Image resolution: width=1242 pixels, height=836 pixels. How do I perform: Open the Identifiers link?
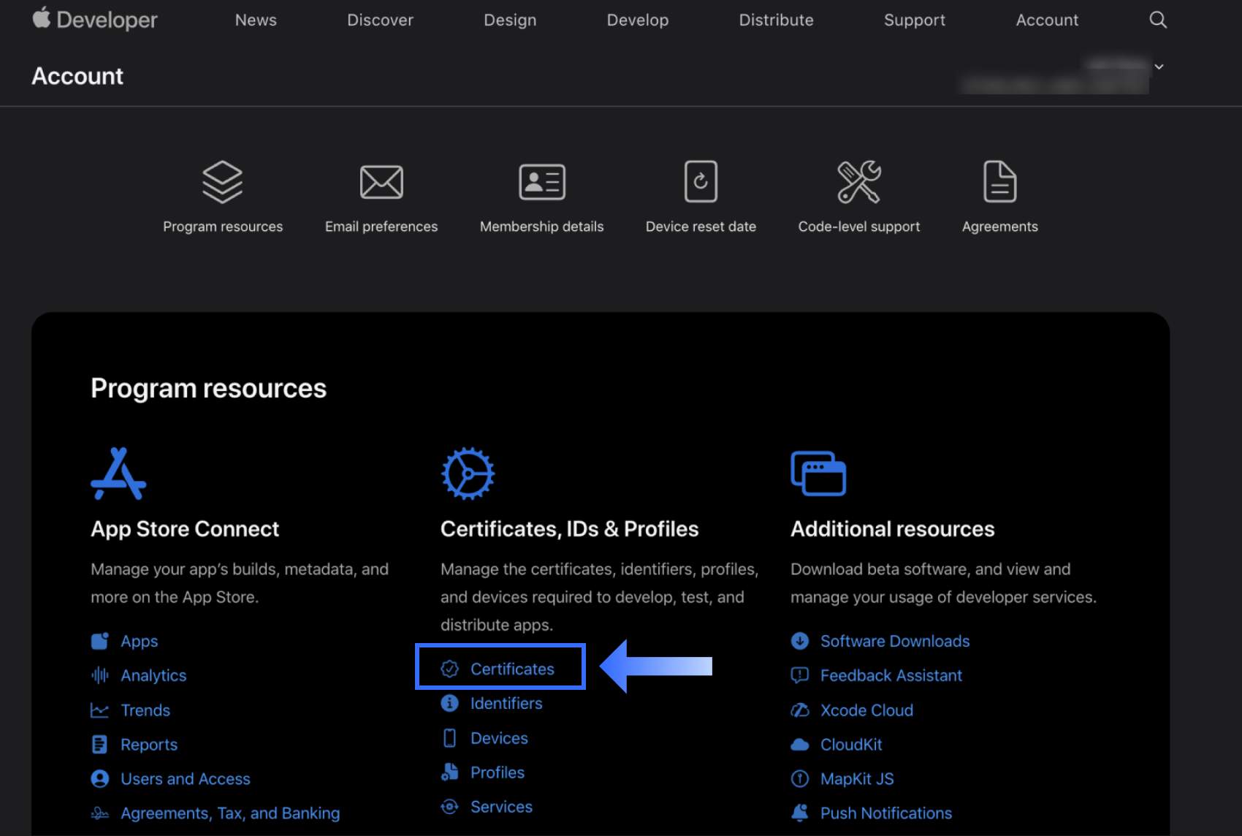[x=506, y=703]
